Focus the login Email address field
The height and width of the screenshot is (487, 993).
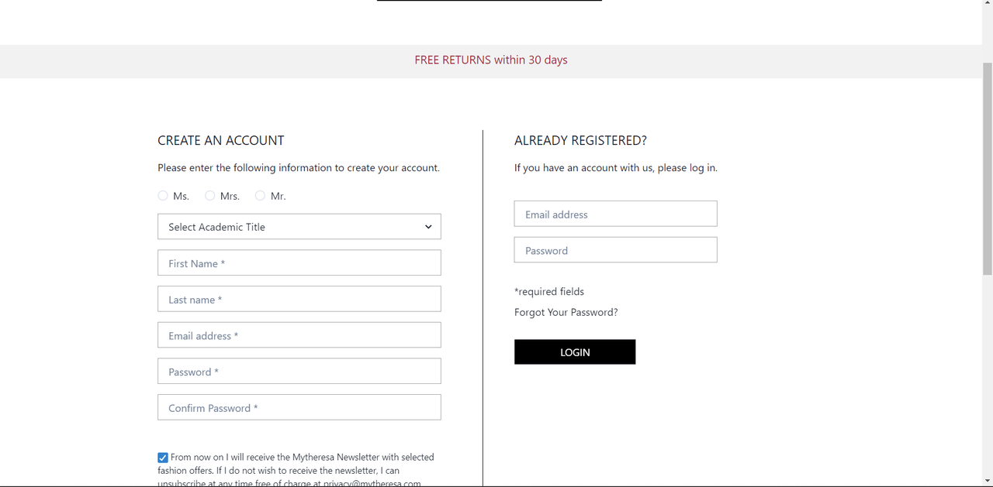tap(615, 214)
